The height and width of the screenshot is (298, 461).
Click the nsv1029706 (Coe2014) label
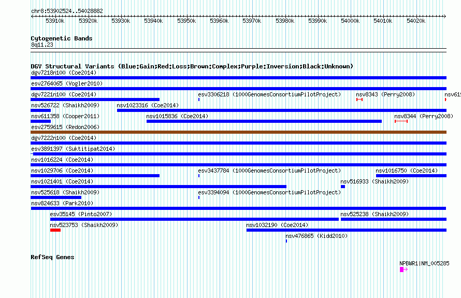[62, 171]
